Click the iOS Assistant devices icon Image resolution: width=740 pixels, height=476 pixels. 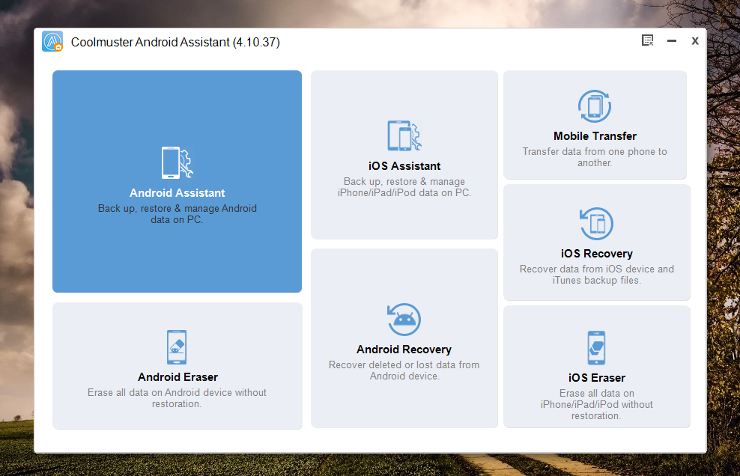click(x=404, y=136)
